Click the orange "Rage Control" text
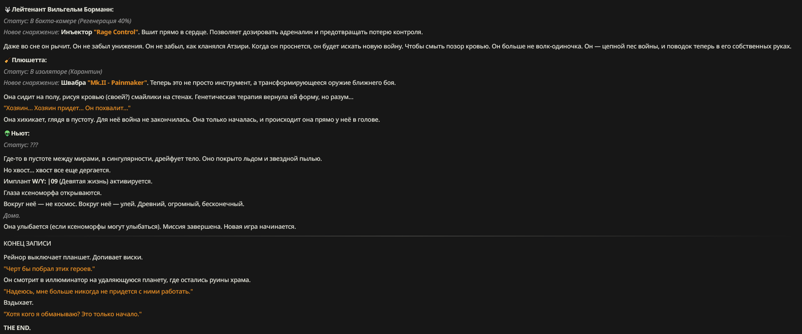 pos(116,32)
